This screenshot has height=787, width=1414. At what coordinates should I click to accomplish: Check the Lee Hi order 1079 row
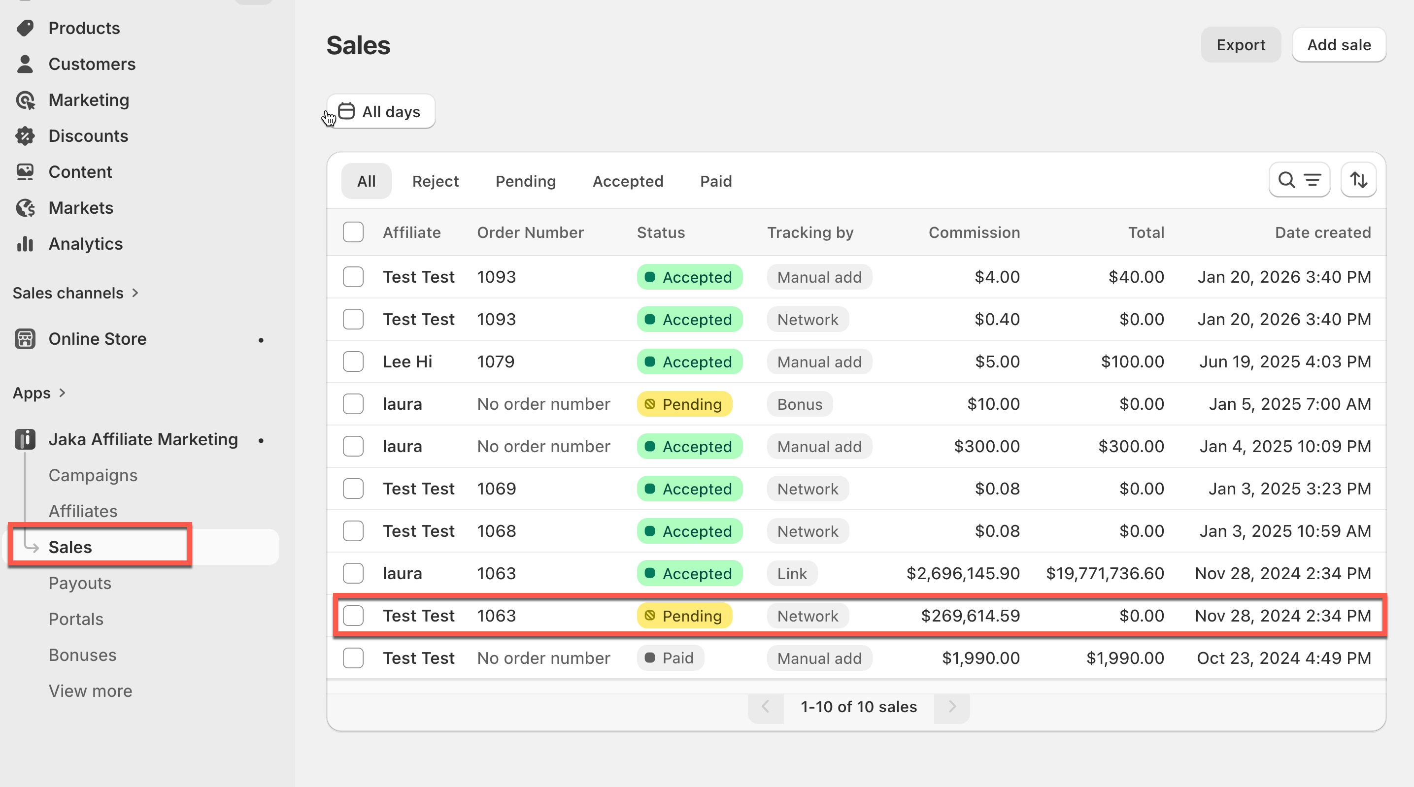click(353, 361)
